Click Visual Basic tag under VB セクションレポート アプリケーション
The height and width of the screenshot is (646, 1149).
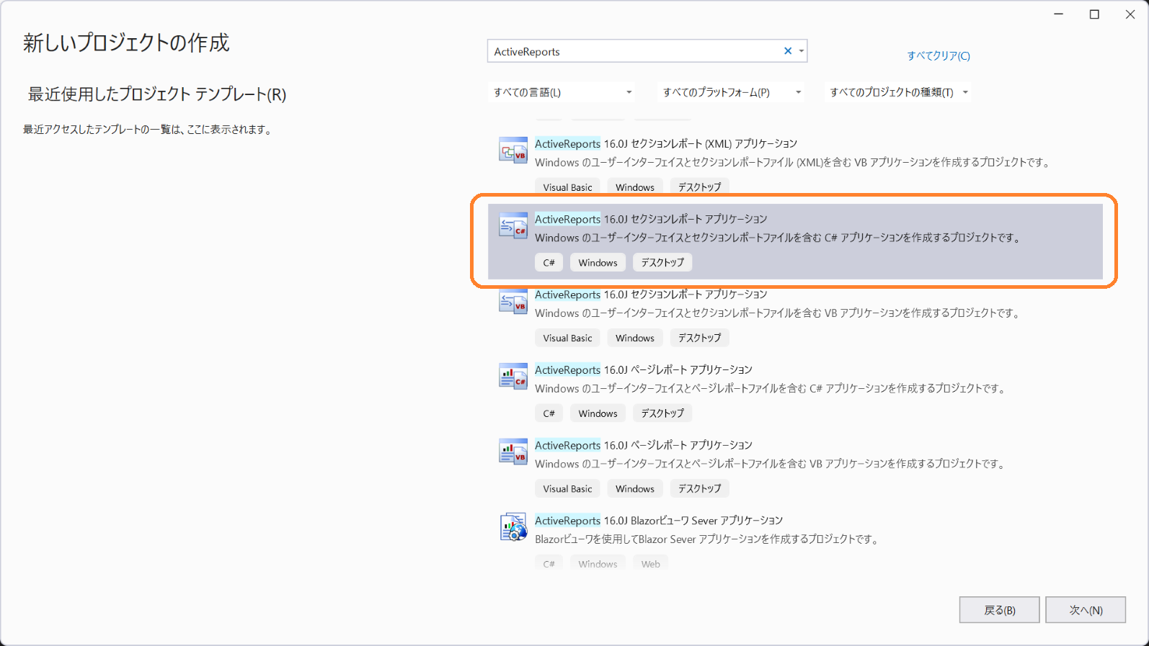click(x=567, y=338)
